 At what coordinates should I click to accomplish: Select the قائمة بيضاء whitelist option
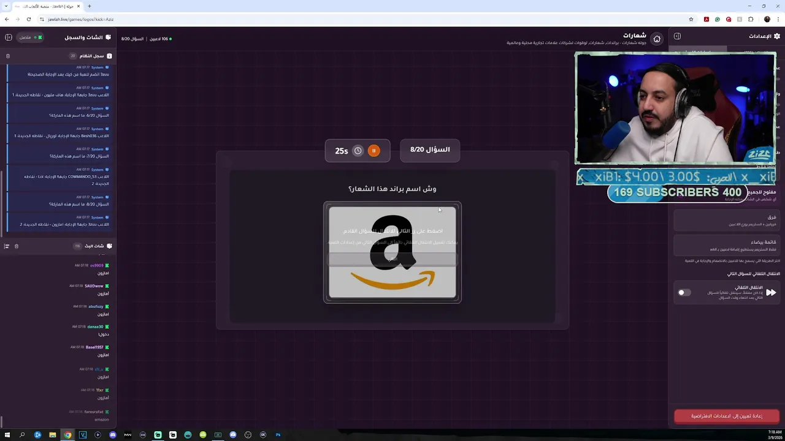tap(726, 245)
